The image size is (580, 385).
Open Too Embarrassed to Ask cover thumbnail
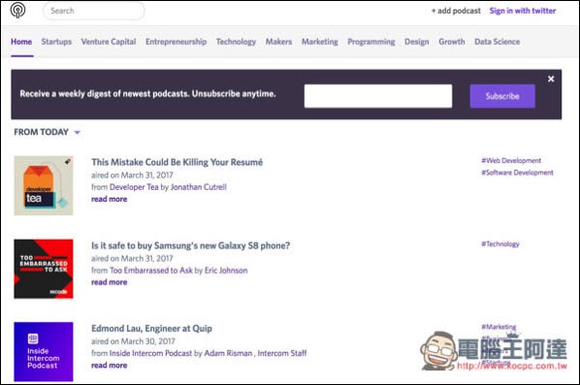(44, 269)
